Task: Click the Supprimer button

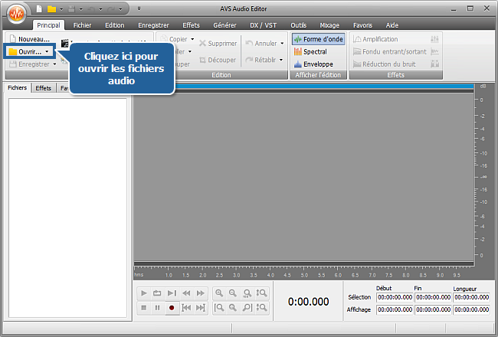Action: (218, 44)
